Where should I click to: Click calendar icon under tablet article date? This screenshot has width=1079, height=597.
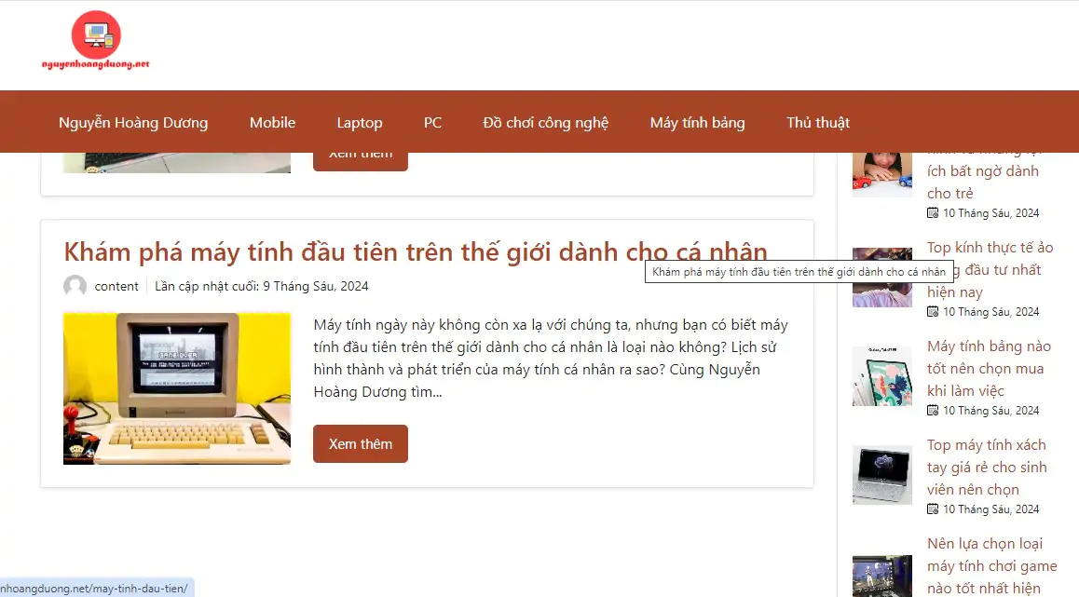coord(933,411)
